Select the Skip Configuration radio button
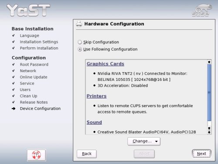The height and width of the screenshot is (164, 218). click(x=80, y=42)
